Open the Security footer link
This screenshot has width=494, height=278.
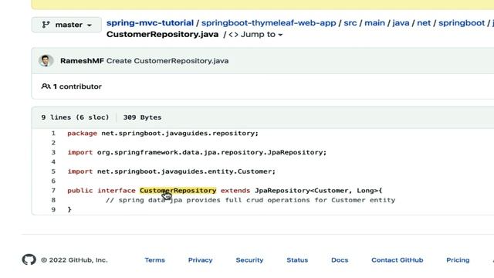[249, 260]
